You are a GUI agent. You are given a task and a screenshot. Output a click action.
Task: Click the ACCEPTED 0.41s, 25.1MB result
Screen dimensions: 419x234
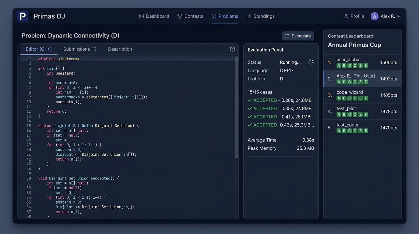point(279,117)
